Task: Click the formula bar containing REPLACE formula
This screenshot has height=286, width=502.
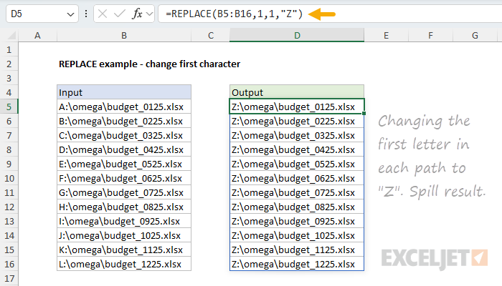Action: point(330,14)
